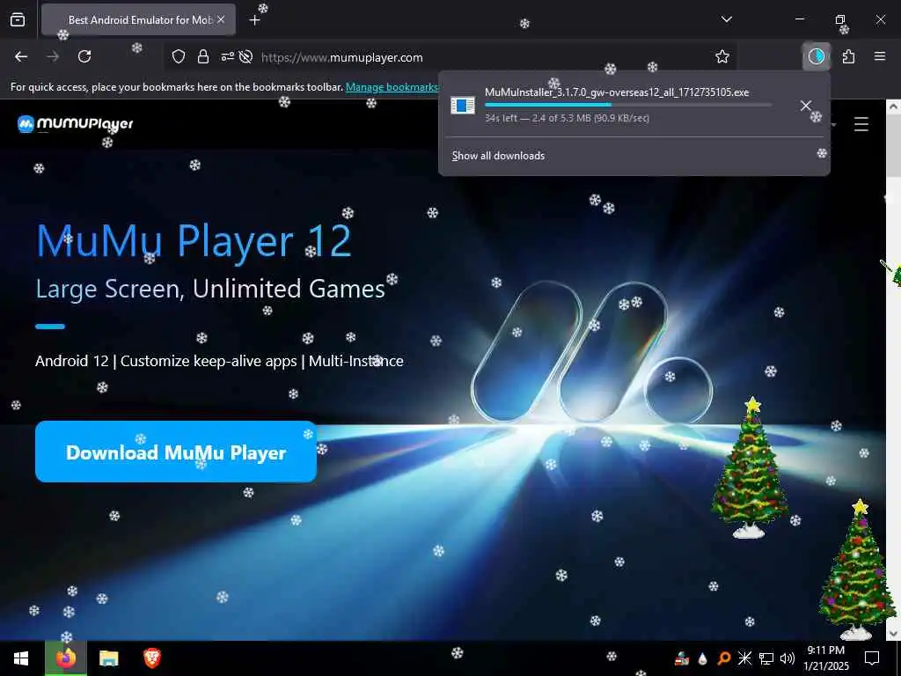The image size is (901, 676).
Task: Toggle the downloads panel button
Action: (817, 56)
